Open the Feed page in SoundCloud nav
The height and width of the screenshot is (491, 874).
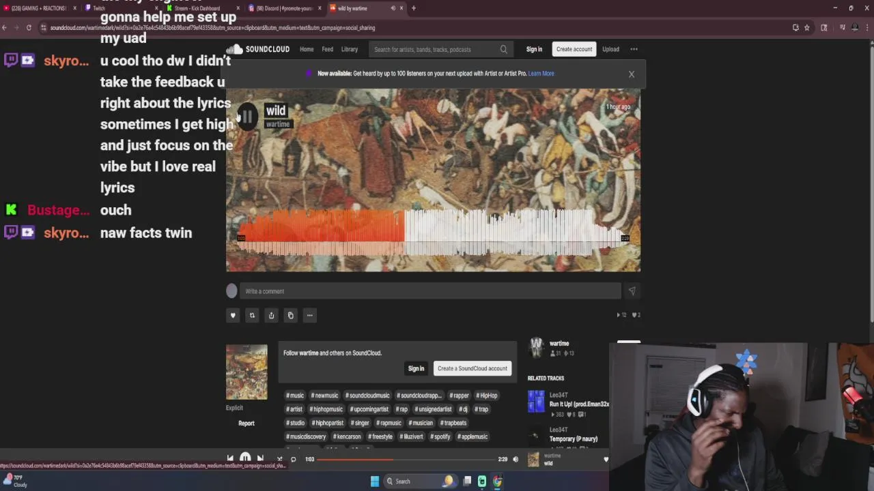328,49
